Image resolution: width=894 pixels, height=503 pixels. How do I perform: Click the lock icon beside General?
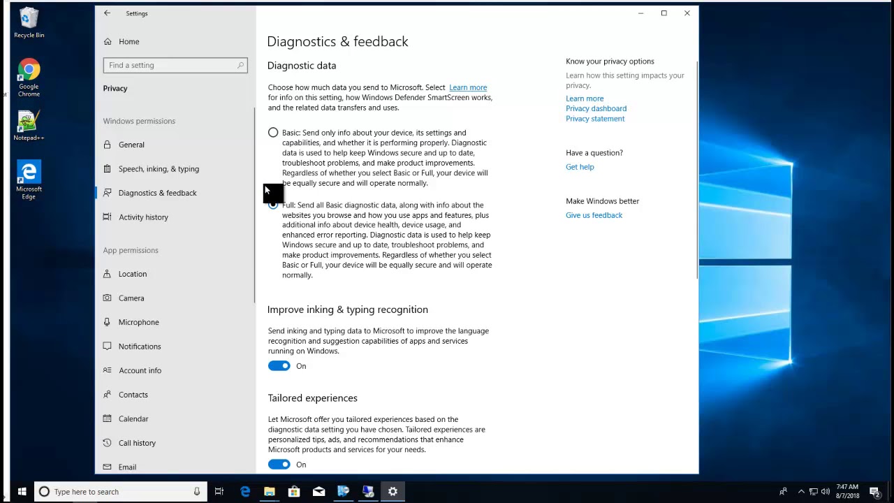(107, 145)
